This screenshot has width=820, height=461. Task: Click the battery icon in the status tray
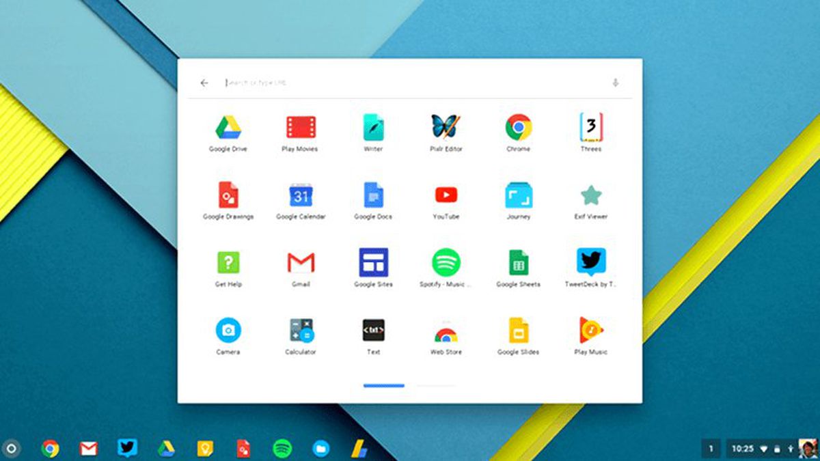click(x=776, y=449)
